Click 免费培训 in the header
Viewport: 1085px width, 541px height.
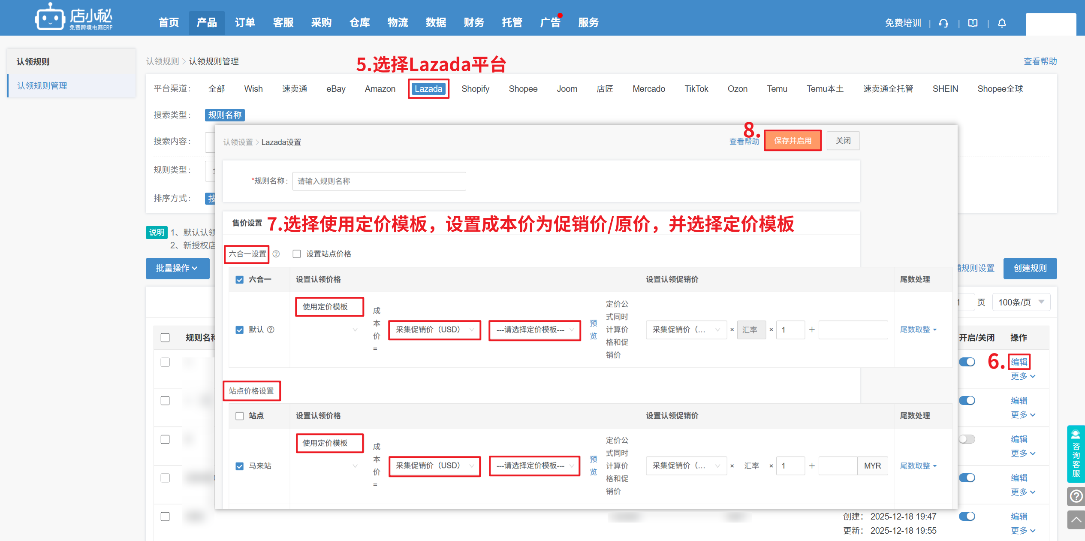coord(903,23)
